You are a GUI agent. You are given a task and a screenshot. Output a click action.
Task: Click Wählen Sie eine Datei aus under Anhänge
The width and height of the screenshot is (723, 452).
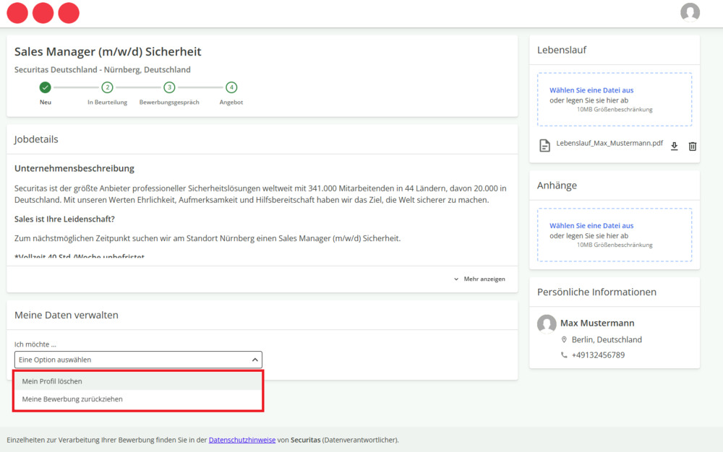pos(591,226)
